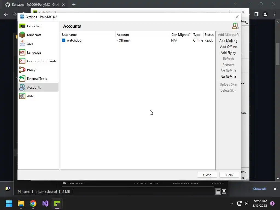Open External Tools arrow icon
This screenshot has height=210, width=280.
pos(22,78)
